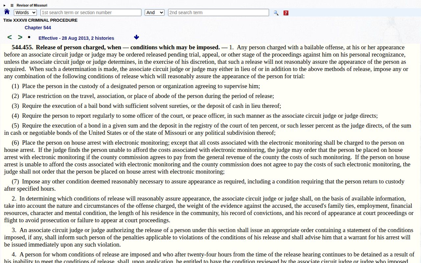Image resolution: width=421 pixels, height=263 pixels.
Task: Click the paragraph starting '3. An associate circuit judge'
Action: [209, 237]
